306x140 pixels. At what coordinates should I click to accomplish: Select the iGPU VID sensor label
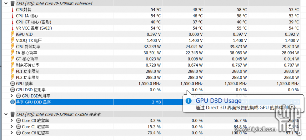[x=24, y=34]
